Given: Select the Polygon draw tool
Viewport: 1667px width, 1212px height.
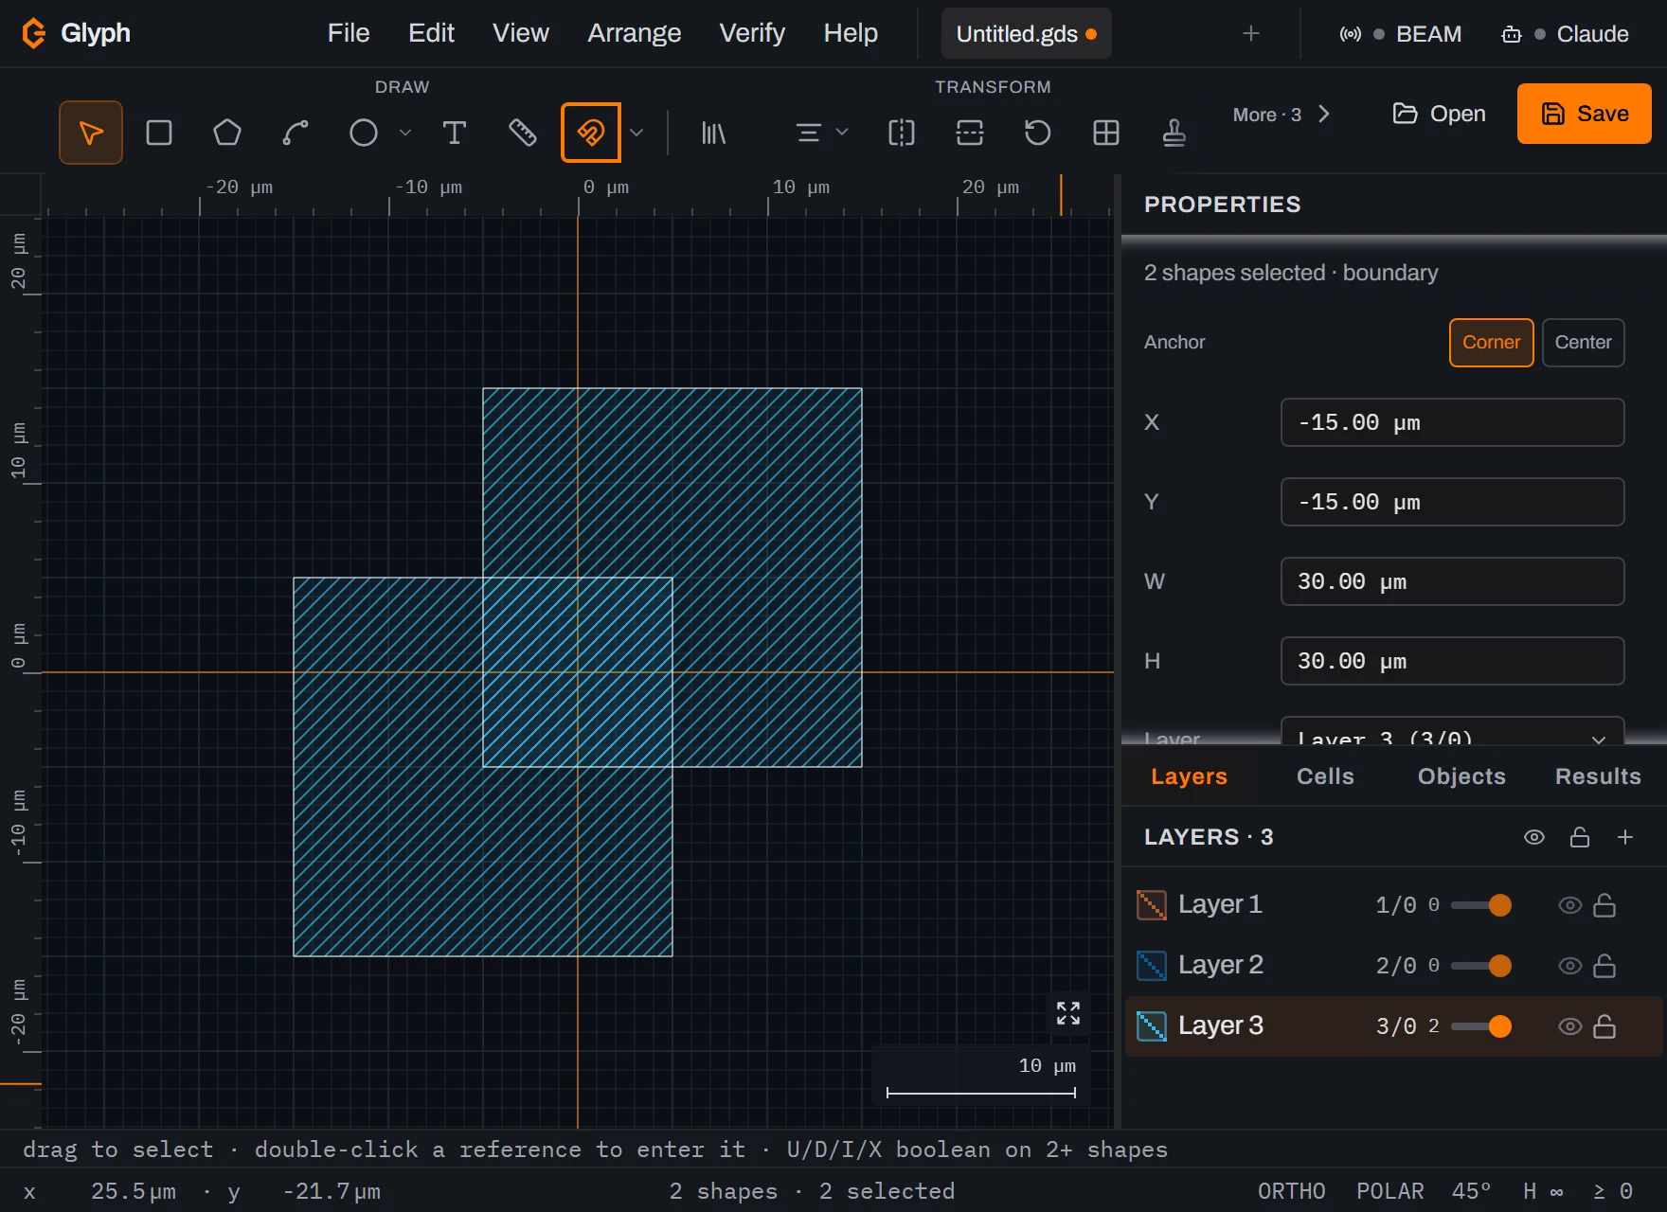Looking at the screenshot, I should [227, 133].
